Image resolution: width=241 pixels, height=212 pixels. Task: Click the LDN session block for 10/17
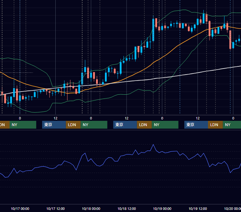(73, 125)
